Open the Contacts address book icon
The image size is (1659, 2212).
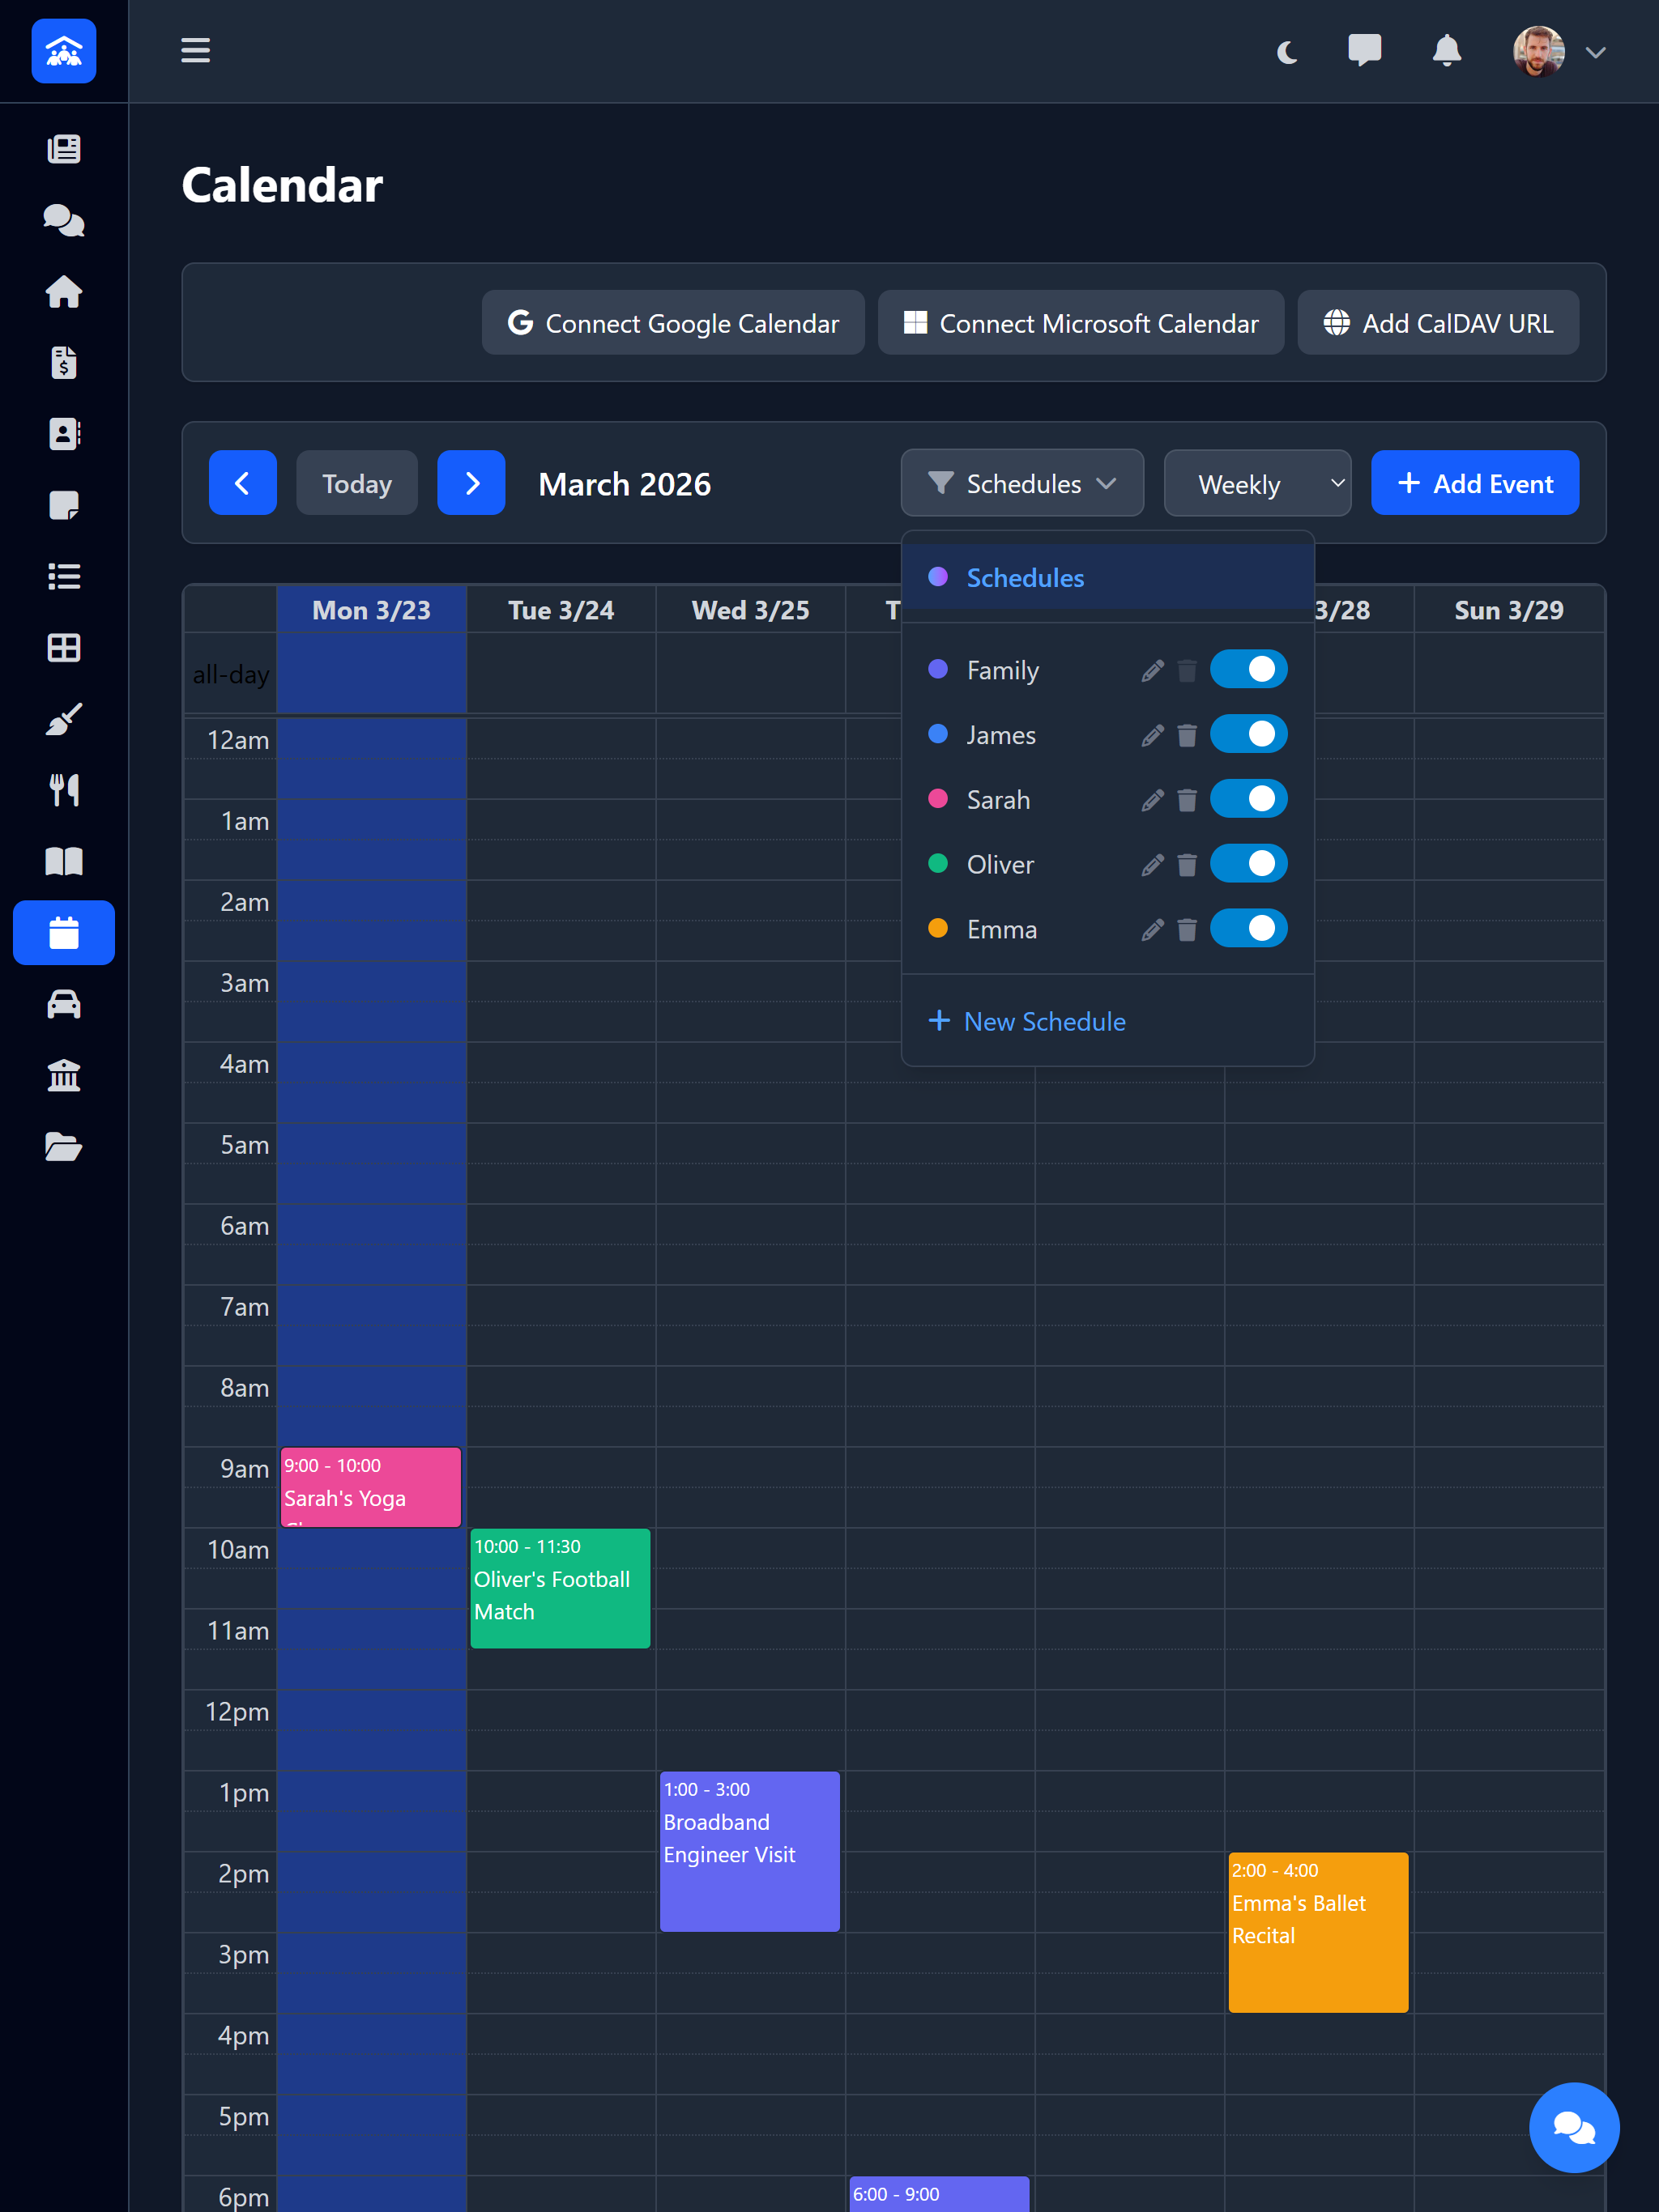(x=64, y=434)
